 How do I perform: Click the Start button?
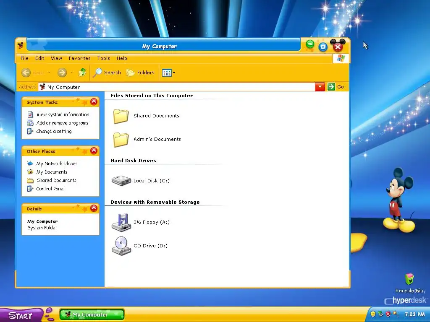(x=21, y=315)
